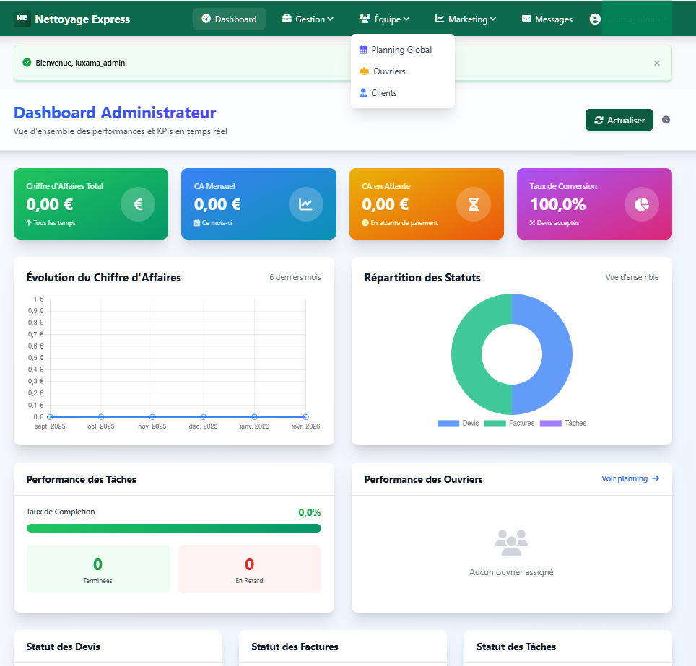
Task: Click the green Factures donut segment
Action: [466, 354]
